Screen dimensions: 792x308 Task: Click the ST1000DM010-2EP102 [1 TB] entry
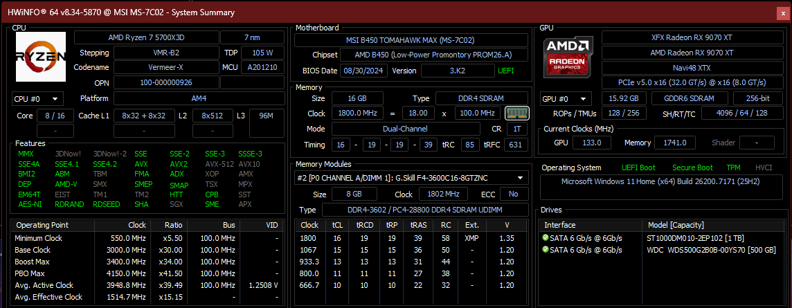point(695,238)
